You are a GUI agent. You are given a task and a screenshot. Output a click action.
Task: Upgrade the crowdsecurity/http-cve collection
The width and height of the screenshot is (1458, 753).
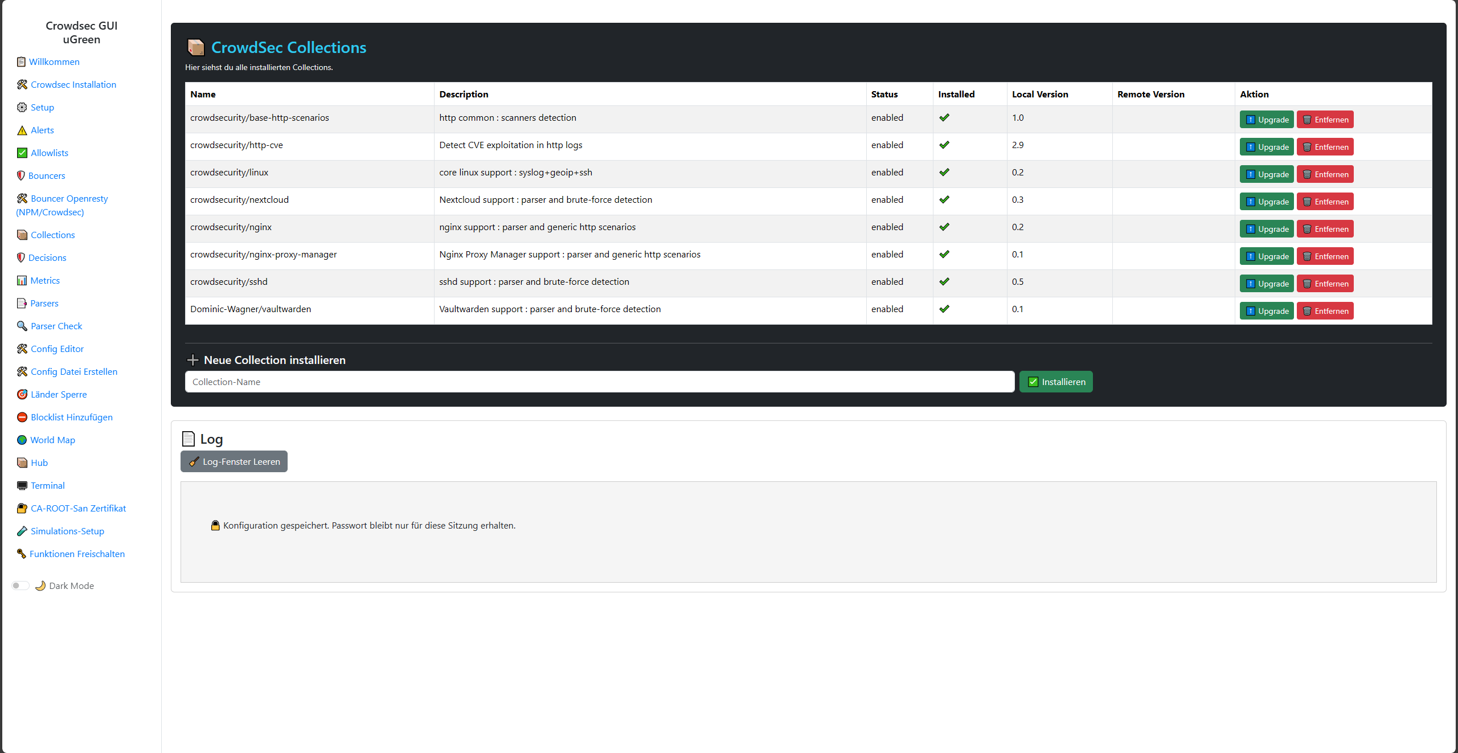[x=1267, y=147]
